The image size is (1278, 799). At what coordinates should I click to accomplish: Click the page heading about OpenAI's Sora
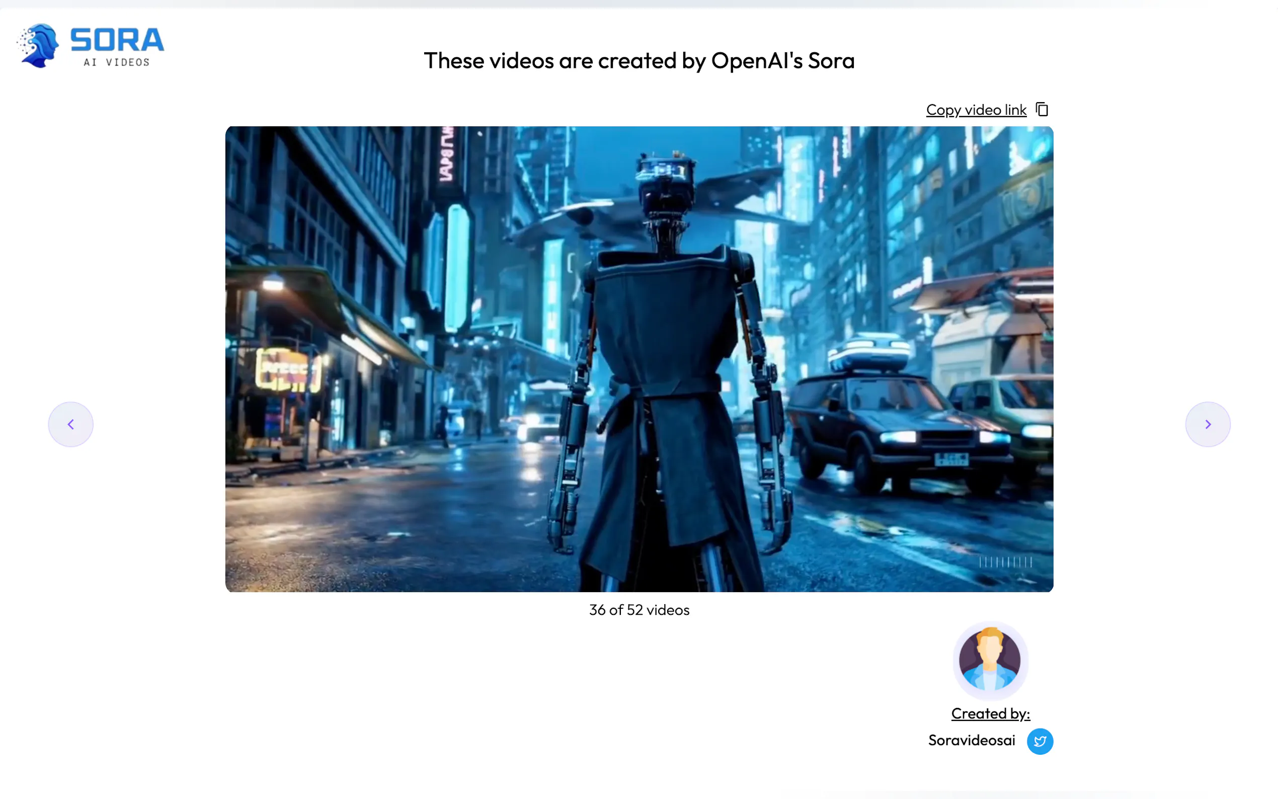coord(638,61)
